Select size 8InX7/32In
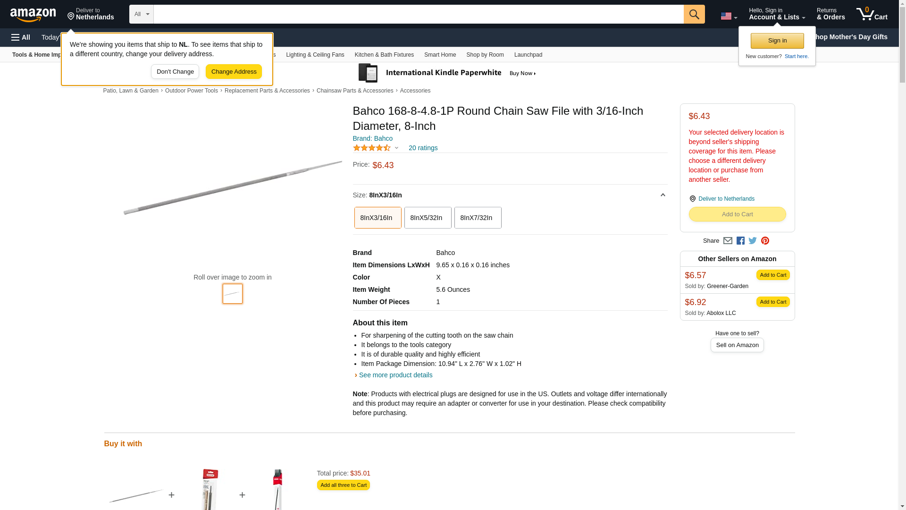 [478, 218]
